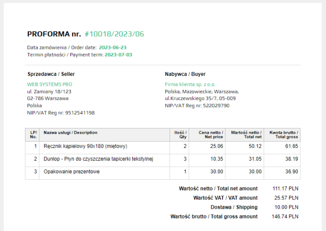The width and height of the screenshot is (326, 231).
Task: Click total gross 36.90 for Opakowanie prezentowe
Action: coord(292,172)
